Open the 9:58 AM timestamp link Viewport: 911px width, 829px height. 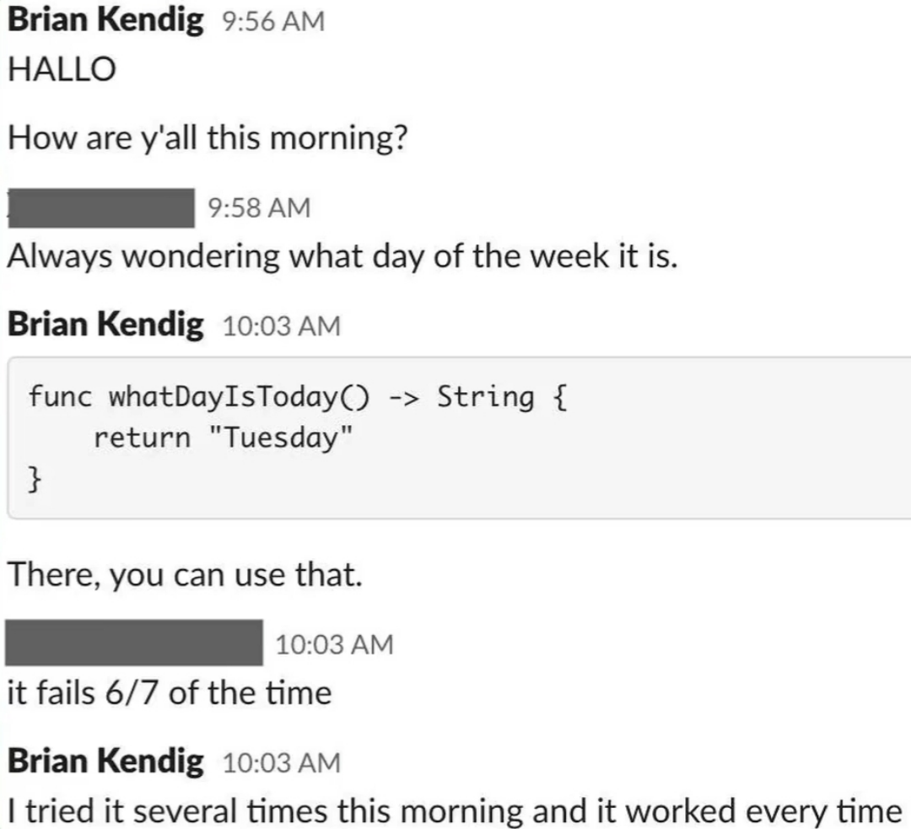pyautogui.click(x=259, y=207)
